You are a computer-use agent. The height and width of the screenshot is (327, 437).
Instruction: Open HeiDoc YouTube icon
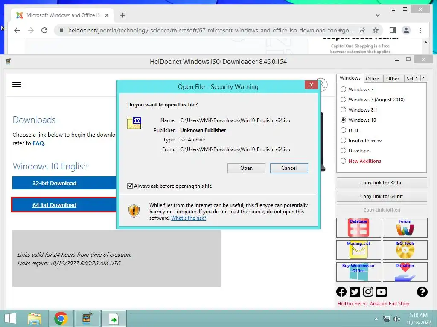click(381, 292)
